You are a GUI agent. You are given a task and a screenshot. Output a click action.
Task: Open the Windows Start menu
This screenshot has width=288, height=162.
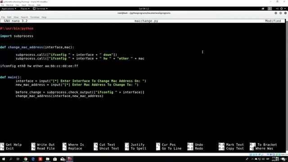3,159
